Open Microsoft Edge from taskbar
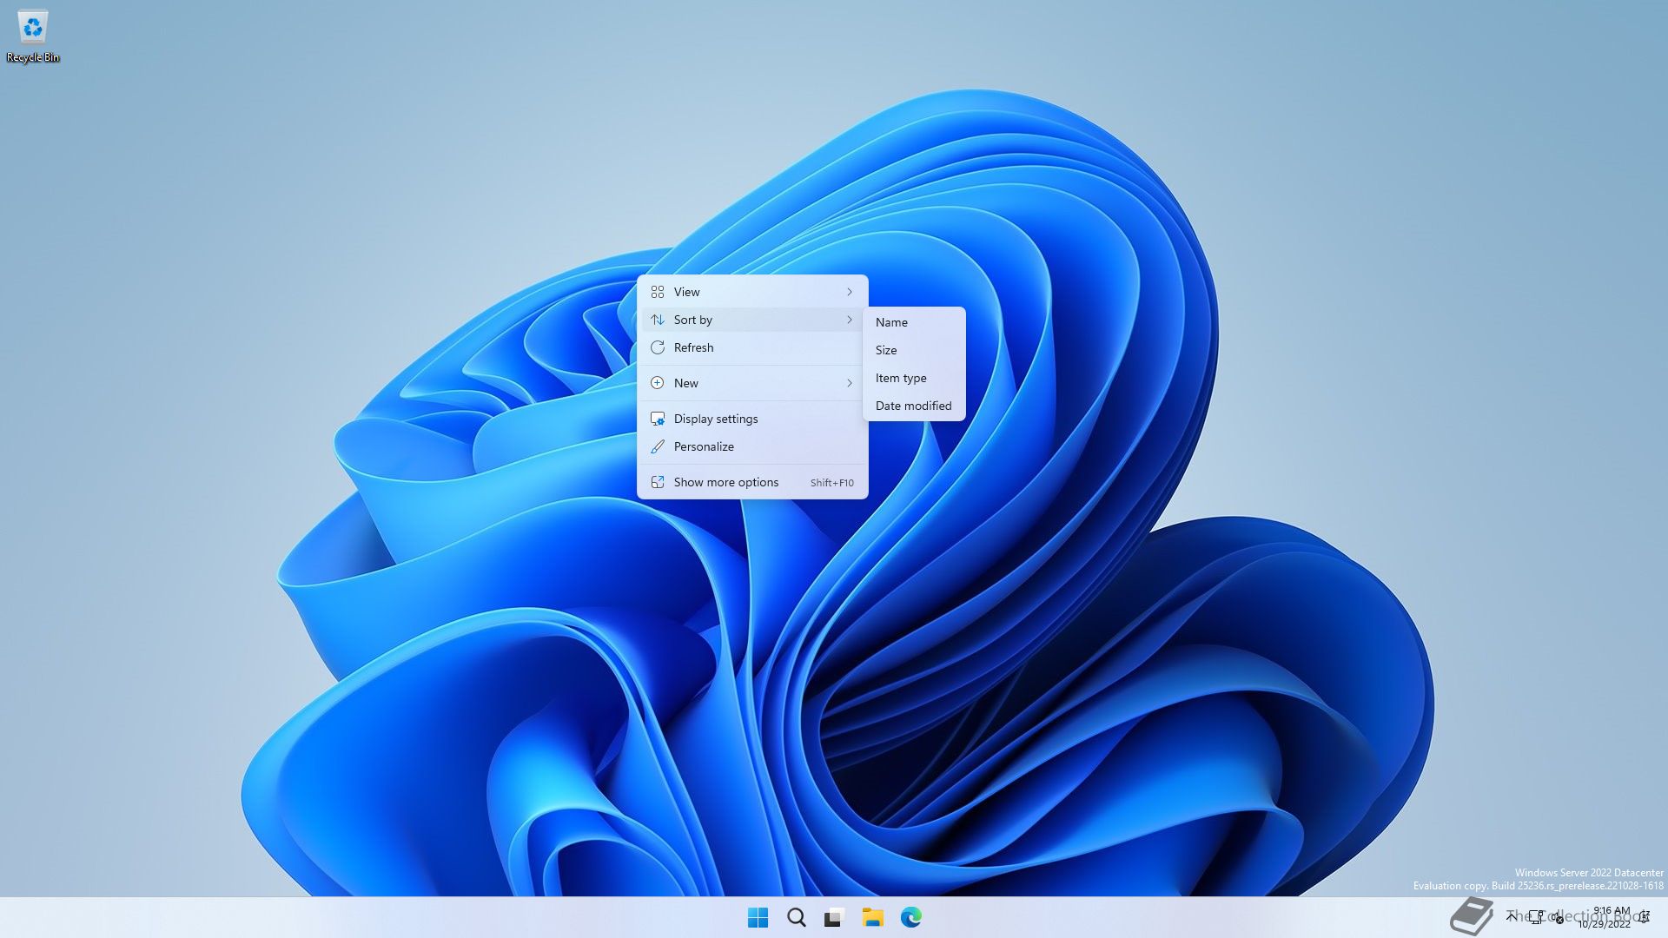Viewport: 1668px width, 938px height. coord(910,917)
